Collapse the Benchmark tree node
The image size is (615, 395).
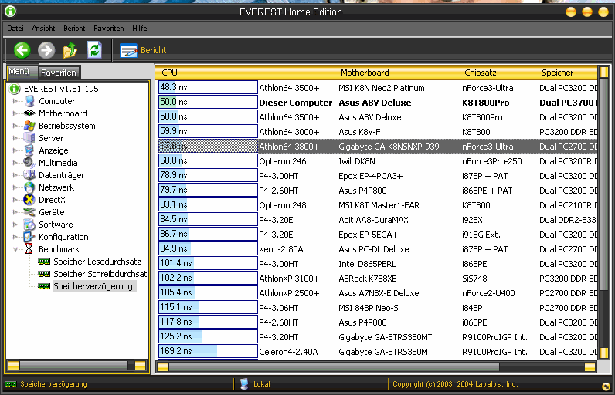15,249
